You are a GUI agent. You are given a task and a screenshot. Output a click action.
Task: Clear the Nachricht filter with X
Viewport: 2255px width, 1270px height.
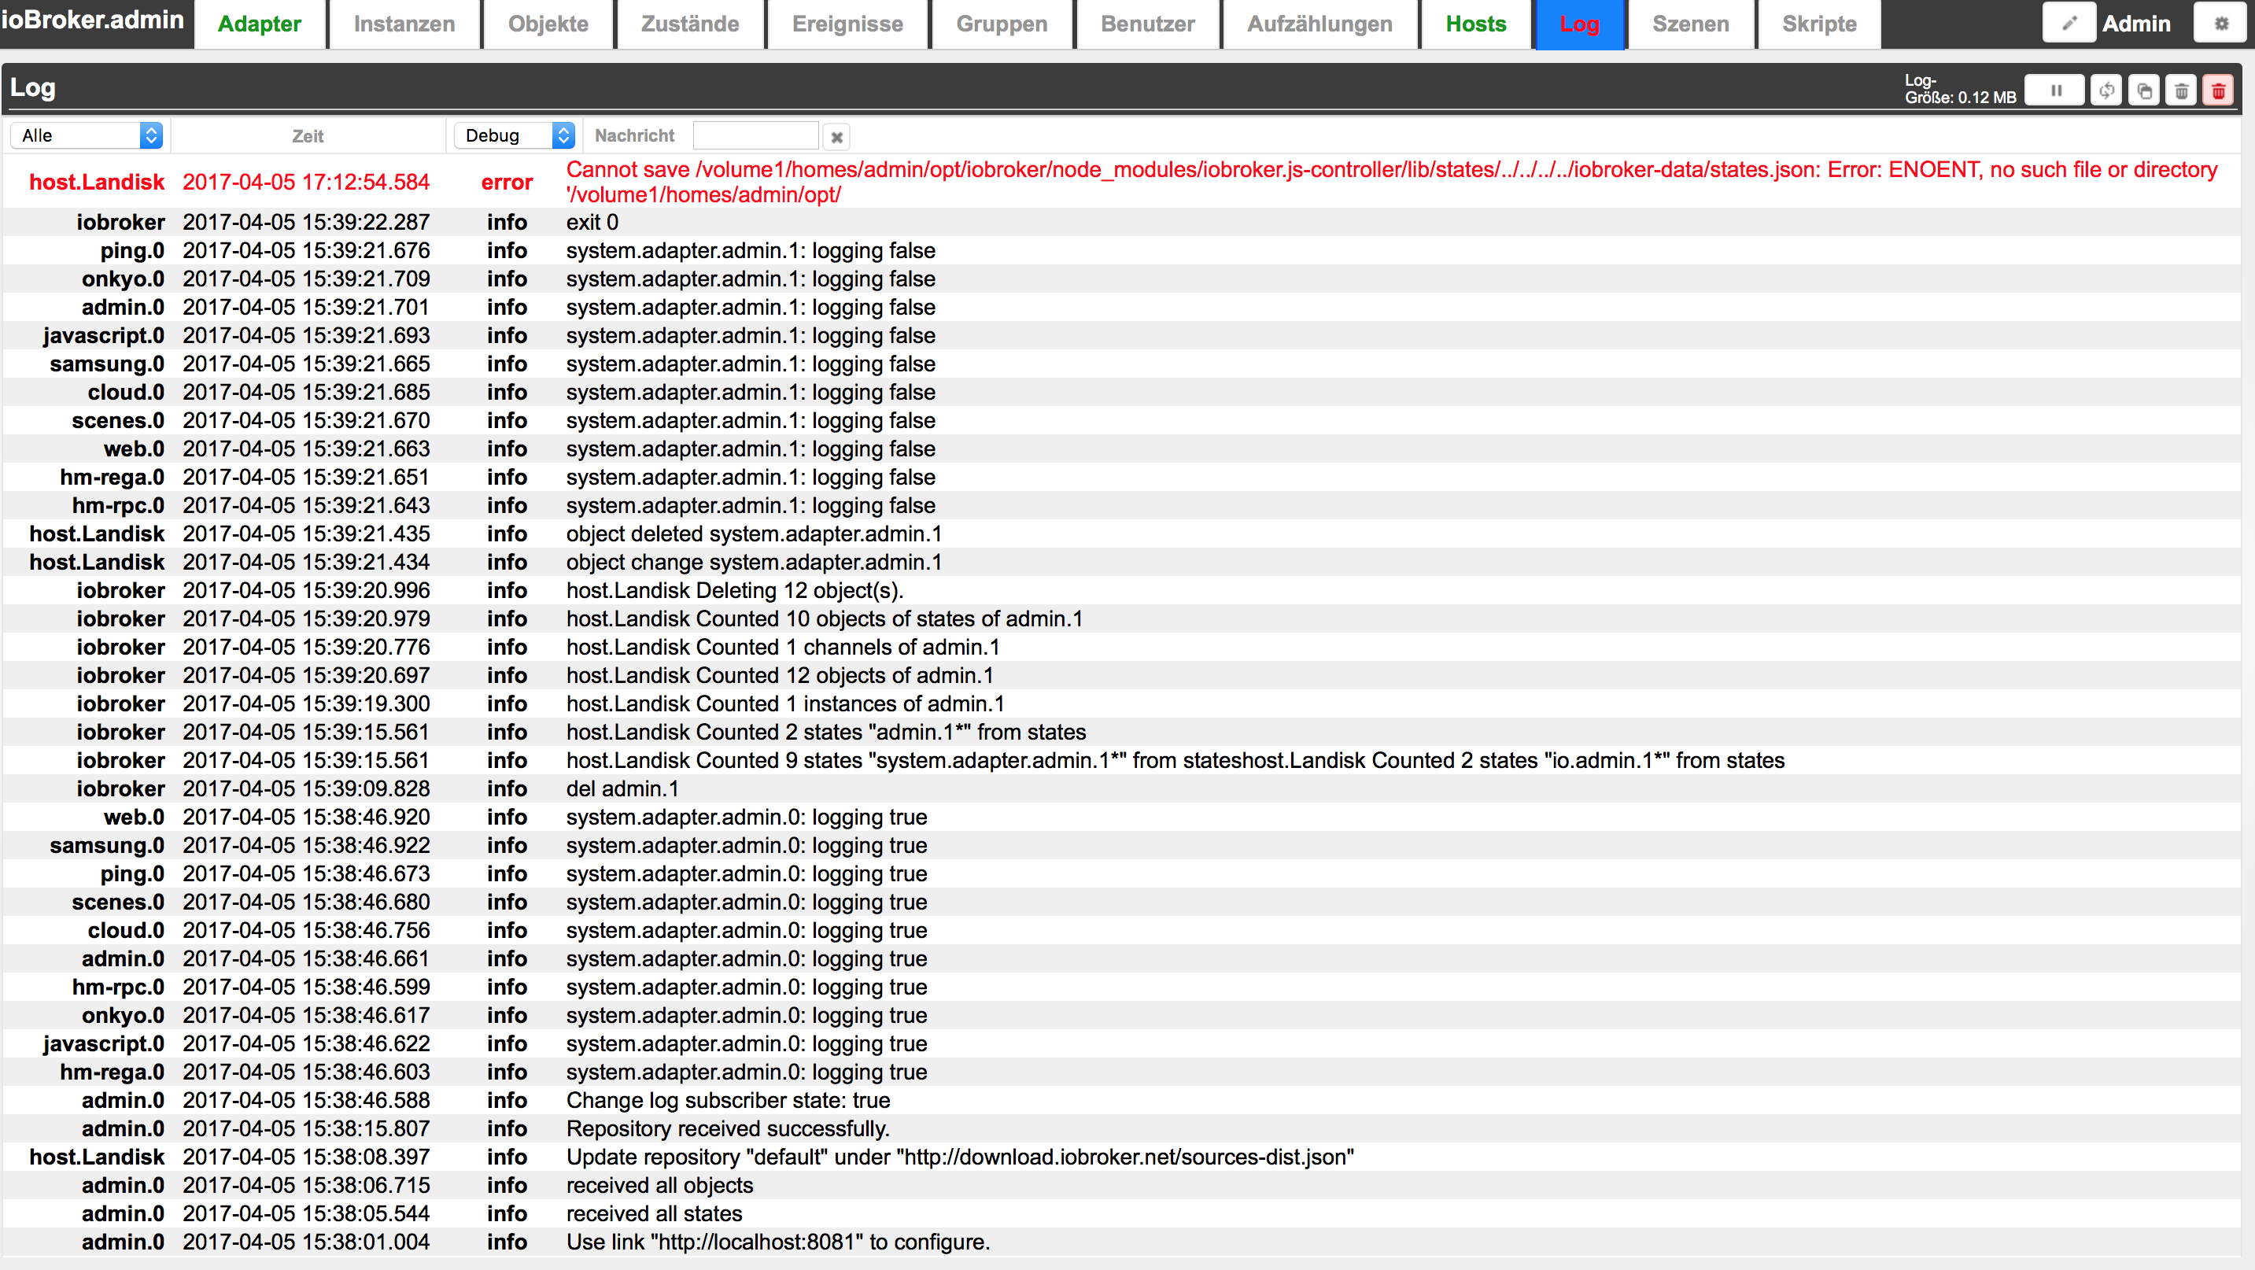coord(836,137)
